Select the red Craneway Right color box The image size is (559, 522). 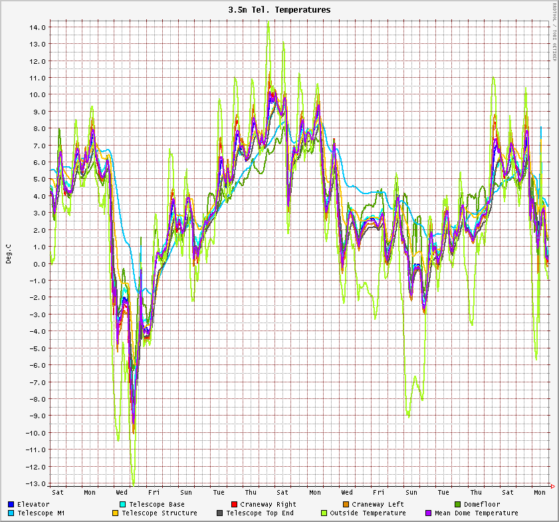coord(234,505)
